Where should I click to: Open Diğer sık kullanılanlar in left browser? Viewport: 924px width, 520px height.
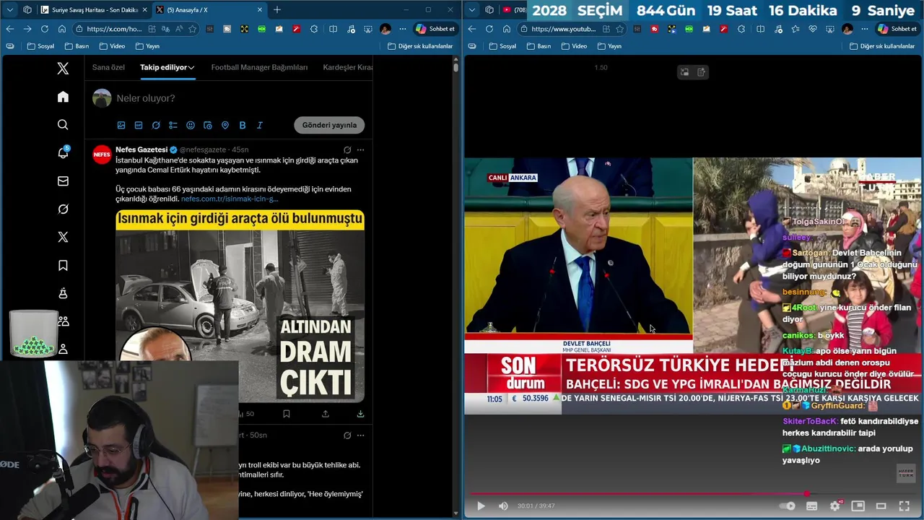click(x=420, y=46)
